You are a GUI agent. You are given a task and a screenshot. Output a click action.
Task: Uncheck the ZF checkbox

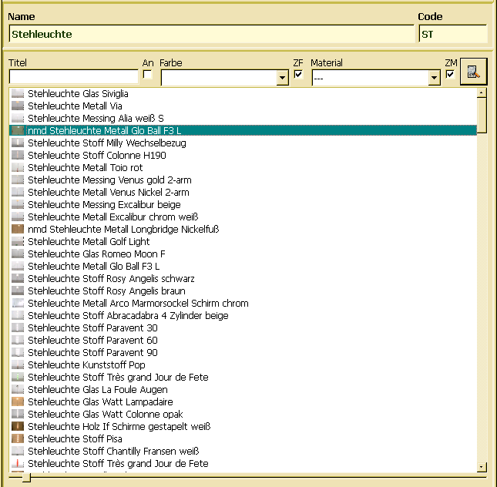click(298, 75)
